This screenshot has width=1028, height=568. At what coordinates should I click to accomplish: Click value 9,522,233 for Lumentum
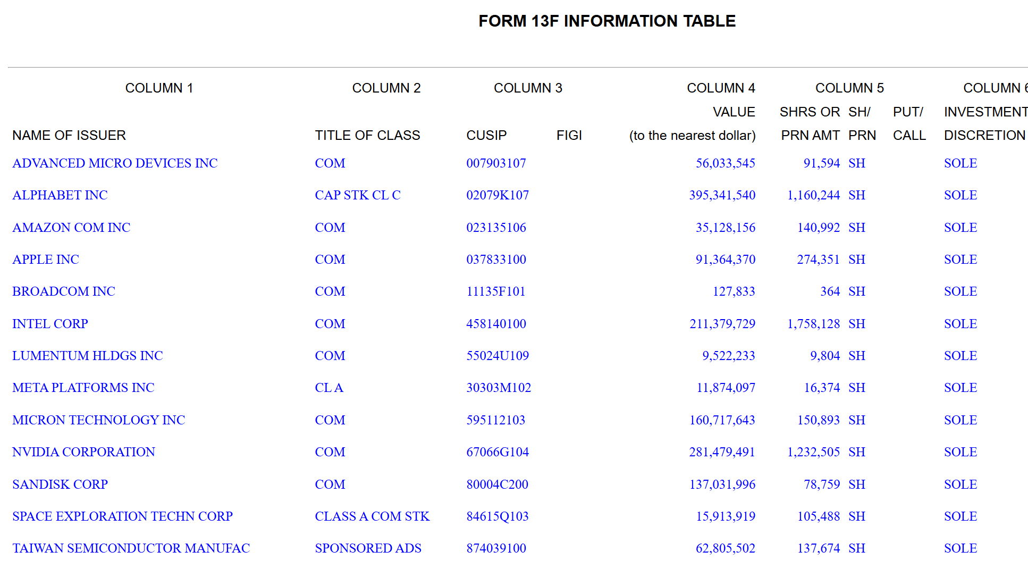pos(729,356)
